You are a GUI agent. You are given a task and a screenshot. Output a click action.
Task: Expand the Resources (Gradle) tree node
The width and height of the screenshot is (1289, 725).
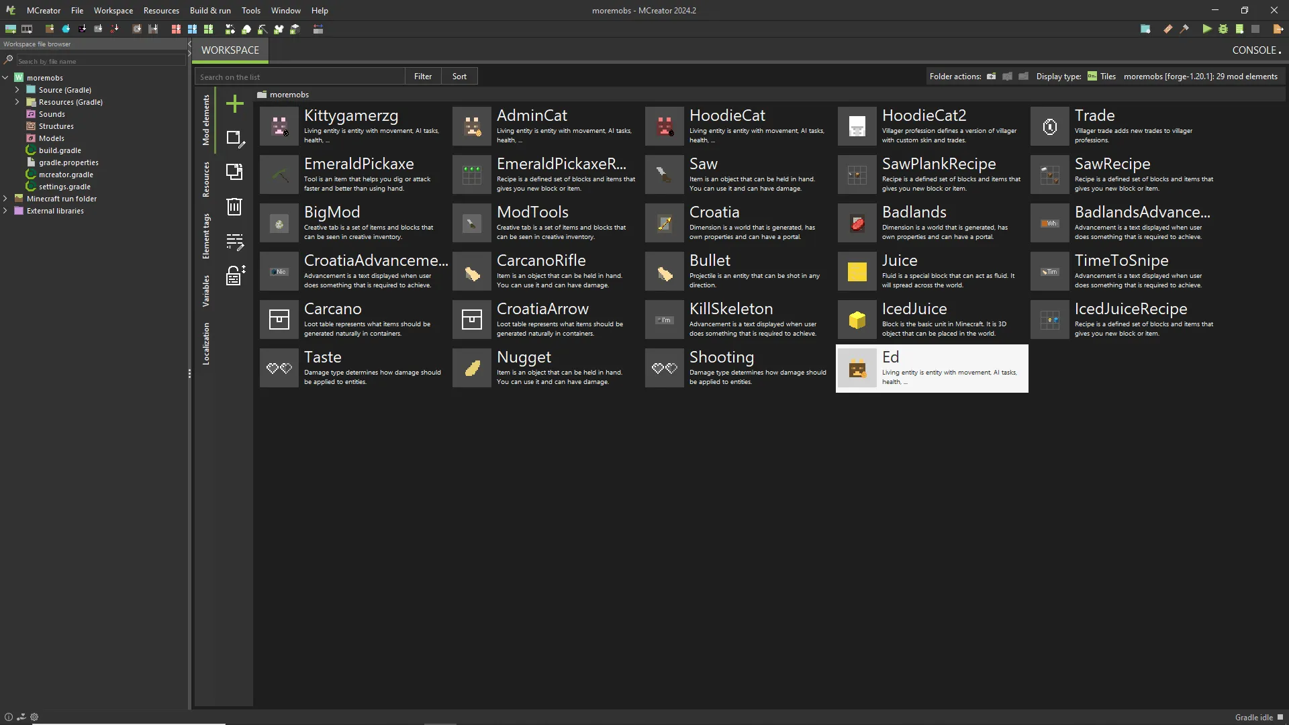[17, 102]
